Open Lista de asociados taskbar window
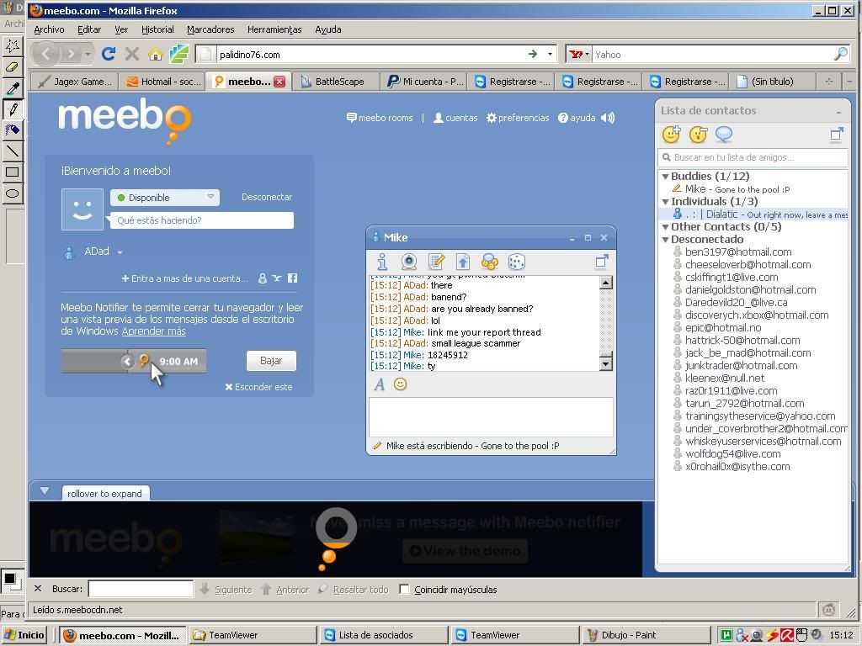The width and height of the screenshot is (862, 646). click(383, 635)
